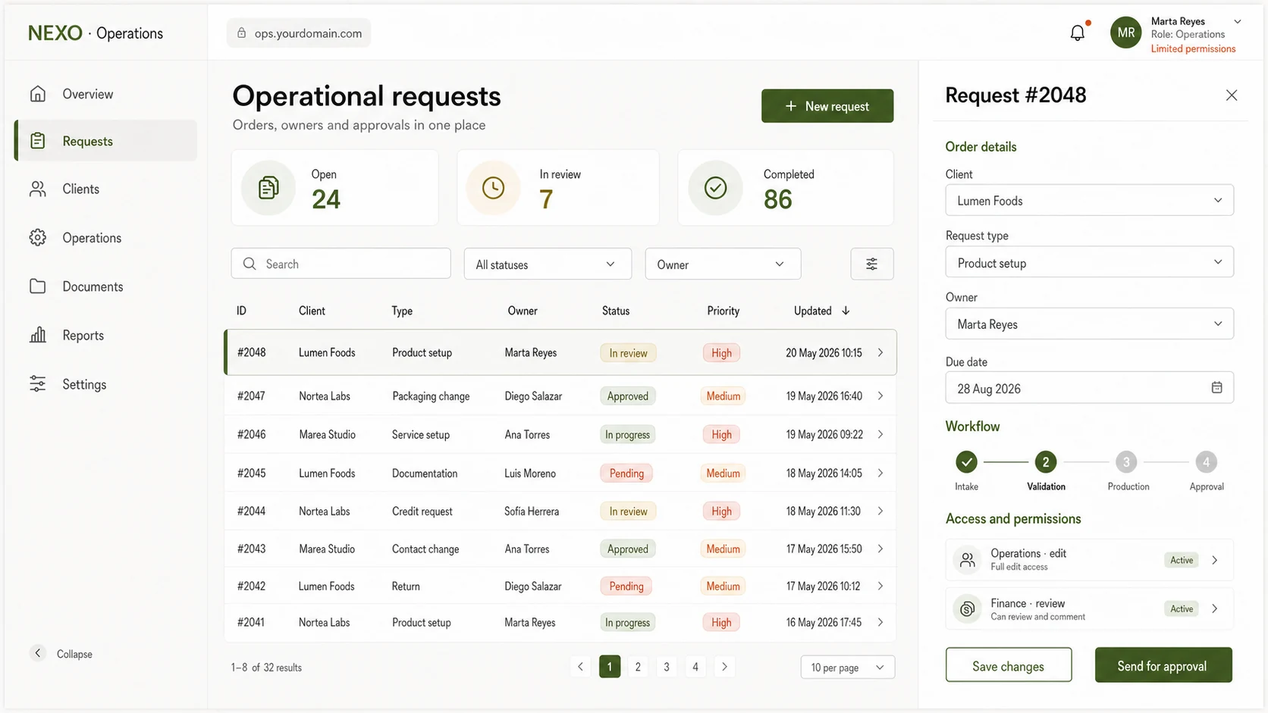1268x713 pixels.
Task: Click row #2041 chevron arrow
Action: [x=880, y=622]
